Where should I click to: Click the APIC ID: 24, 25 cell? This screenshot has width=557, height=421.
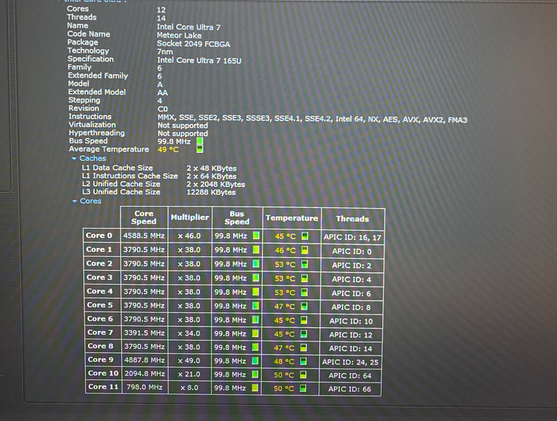click(350, 362)
